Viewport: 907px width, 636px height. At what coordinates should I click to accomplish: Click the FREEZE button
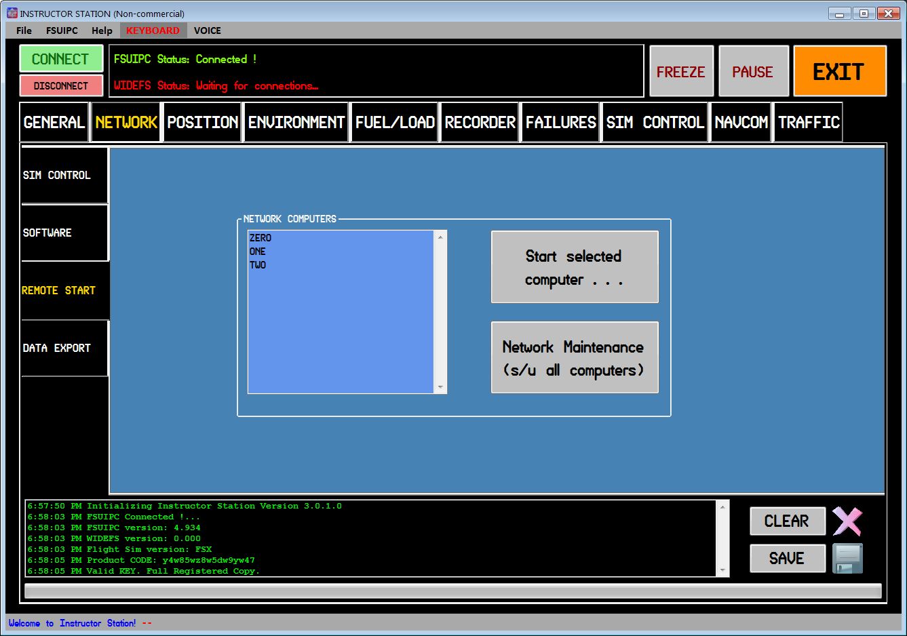tap(681, 71)
